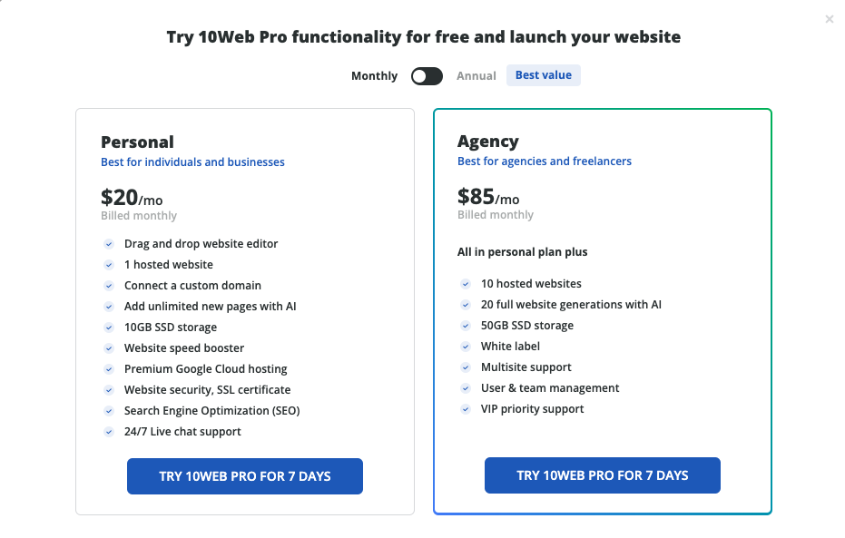Click checkmark beside 1 hosted website
Image resolution: width=845 pixels, height=538 pixels.
[109, 265]
